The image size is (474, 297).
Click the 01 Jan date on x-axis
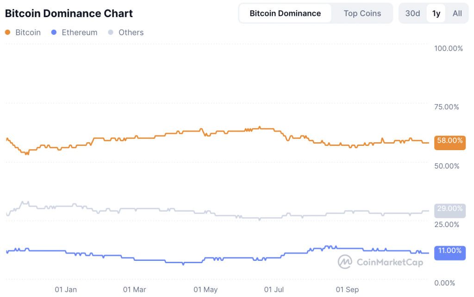point(66,290)
